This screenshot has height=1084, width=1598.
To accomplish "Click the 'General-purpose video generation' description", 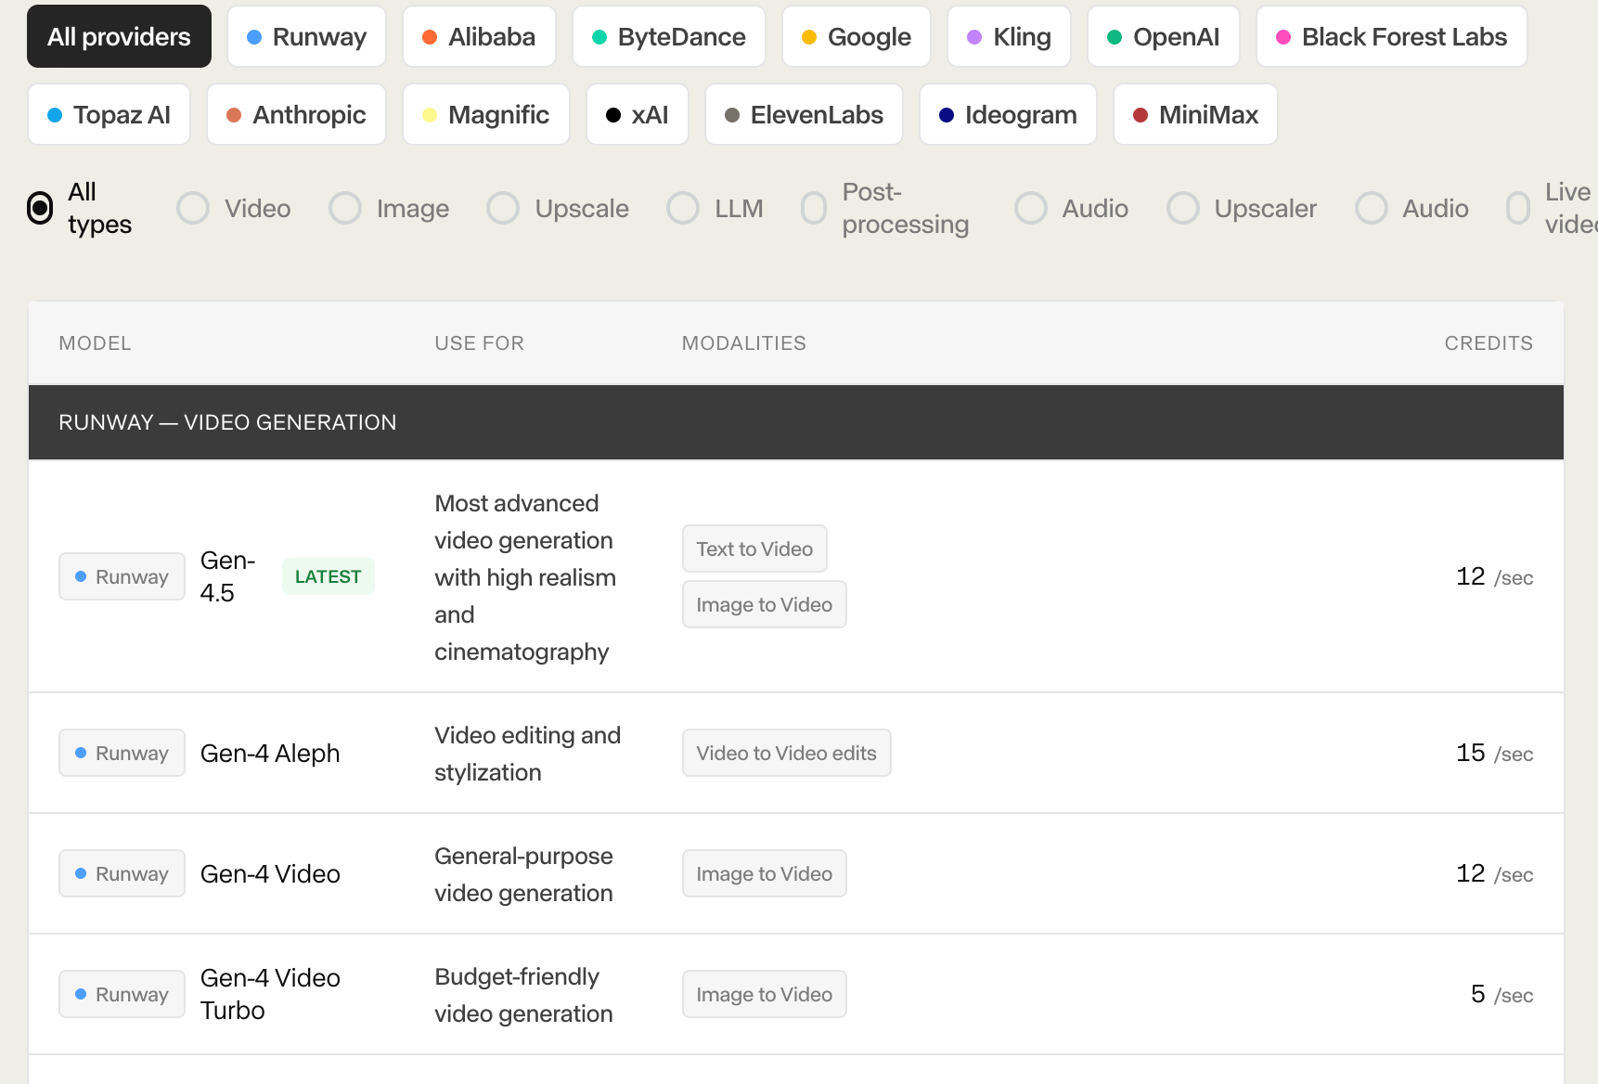I will (x=523, y=874).
